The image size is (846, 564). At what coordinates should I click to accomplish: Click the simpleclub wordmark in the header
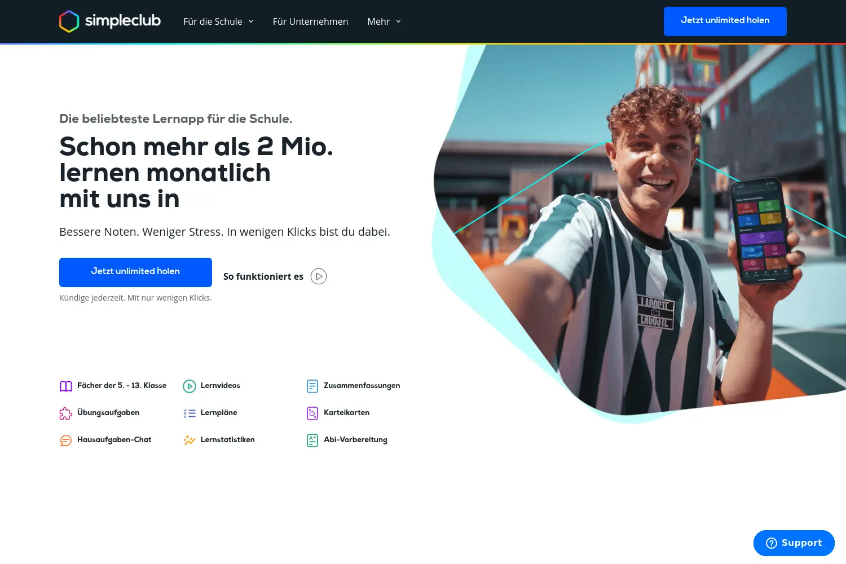[123, 21]
